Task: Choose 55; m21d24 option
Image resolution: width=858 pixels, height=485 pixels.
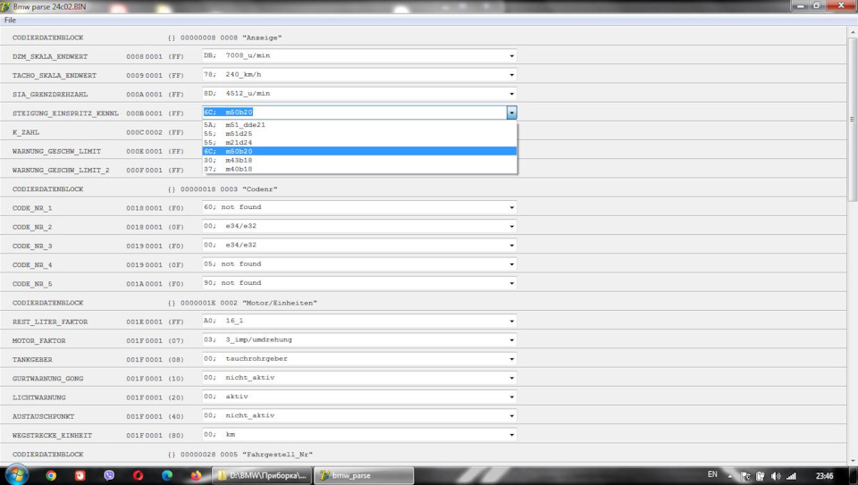Action: [x=359, y=142]
